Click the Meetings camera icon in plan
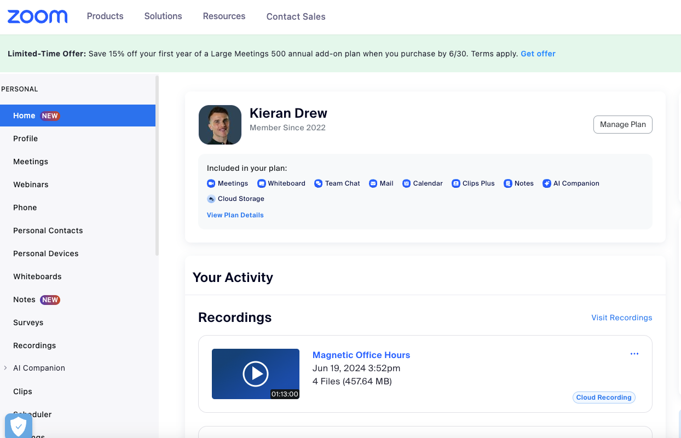Image resolution: width=681 pixels, height=438 pixels. pos(211,183)
